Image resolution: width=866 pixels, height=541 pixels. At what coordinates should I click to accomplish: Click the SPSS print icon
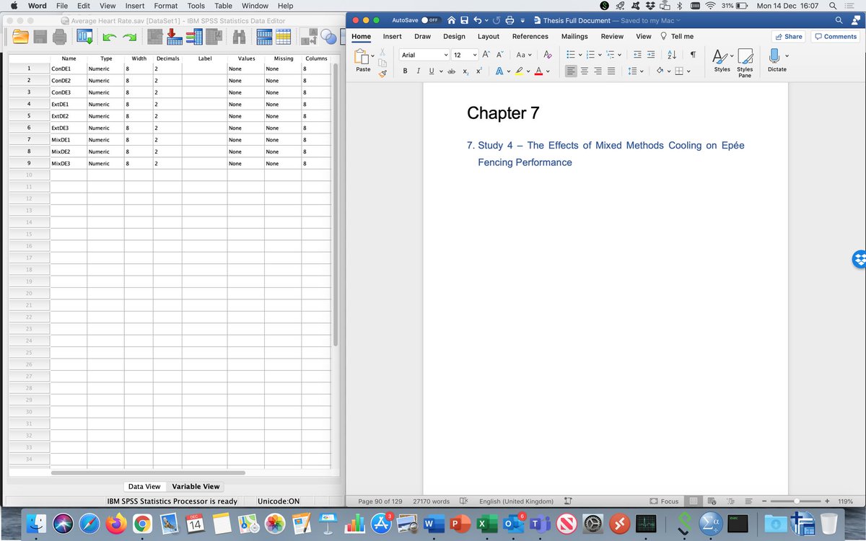(x=61, y=37)
